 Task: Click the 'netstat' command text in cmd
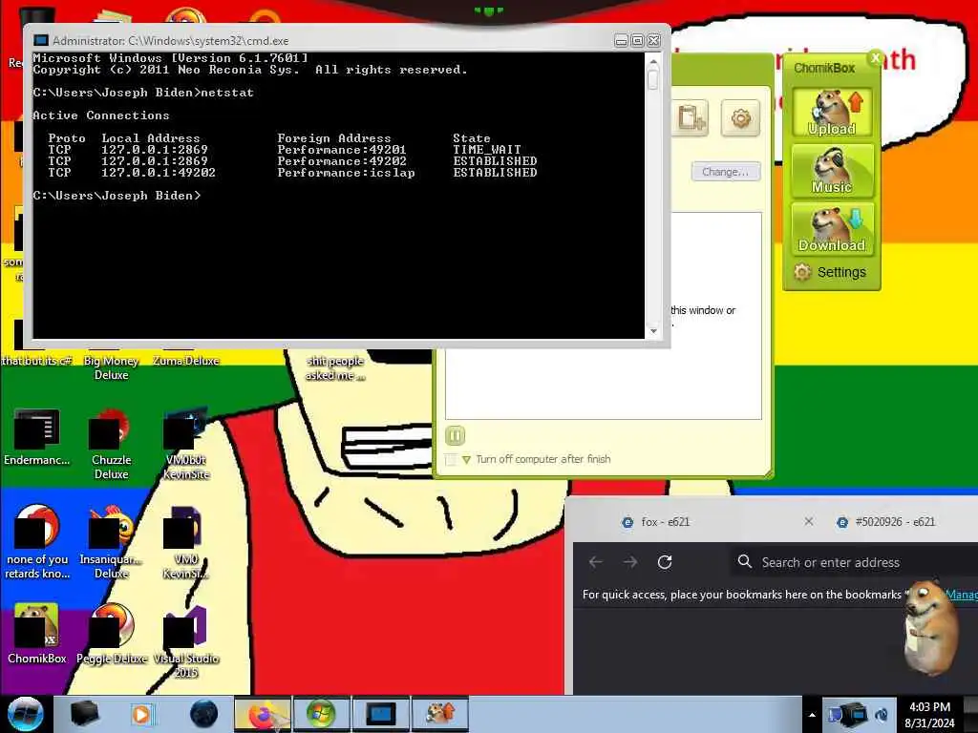tap(227, 93)
